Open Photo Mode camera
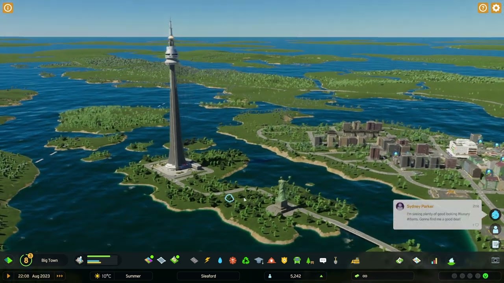The height and width of the screenshot is (283, 504). (495, 260)
